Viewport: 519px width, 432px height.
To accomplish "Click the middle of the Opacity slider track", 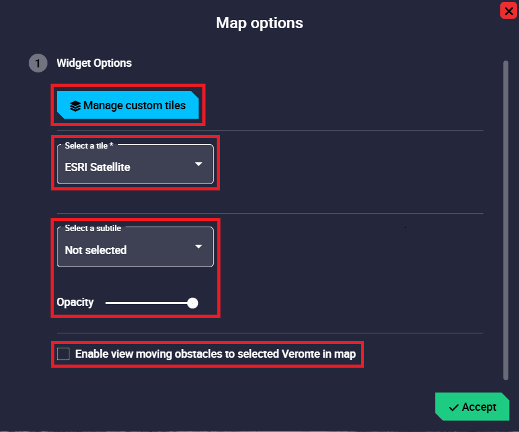I will pos(149,303).
